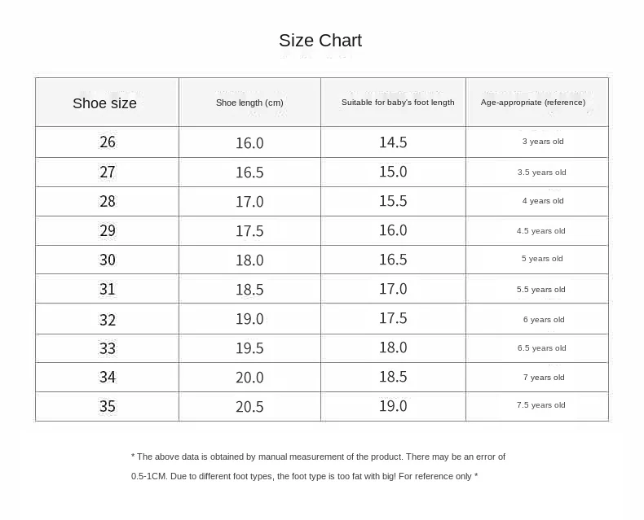Click the Size Chart title
The height and width of the screenshot is (520, 644).
320,41
